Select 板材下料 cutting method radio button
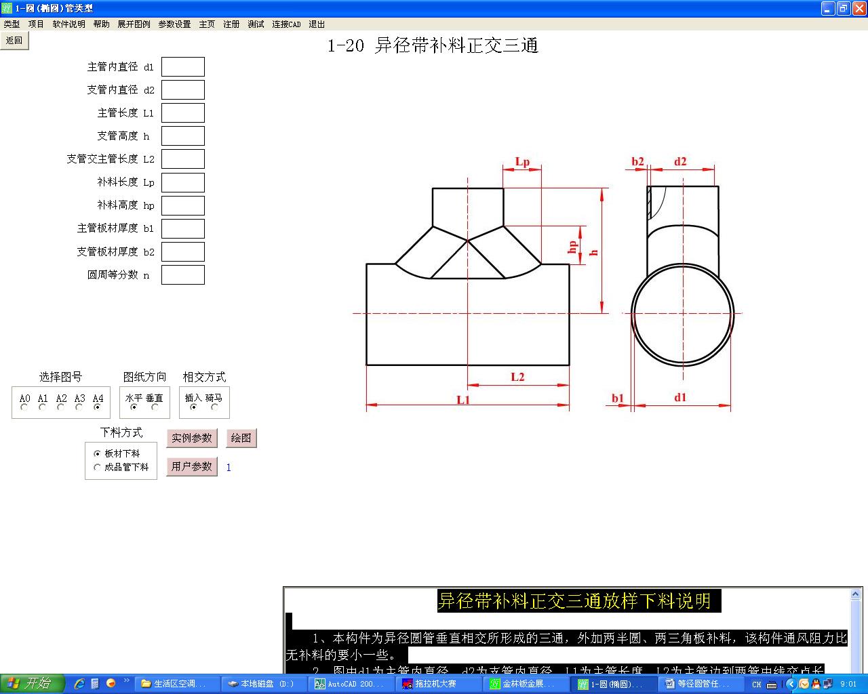The width and height of the screenshot is (868, 694). click(97, 453)
